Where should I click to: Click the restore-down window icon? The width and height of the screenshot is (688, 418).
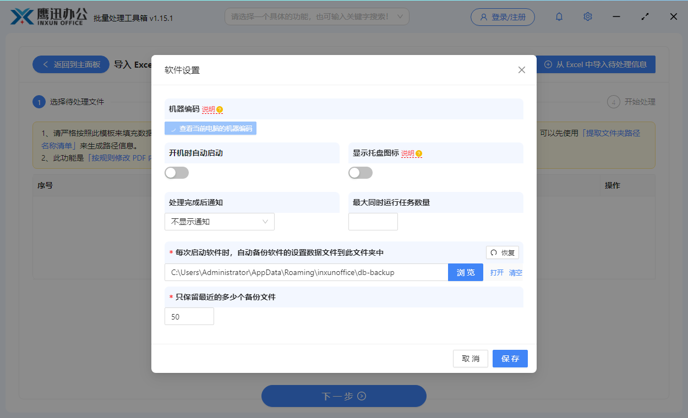coord(645,17)
